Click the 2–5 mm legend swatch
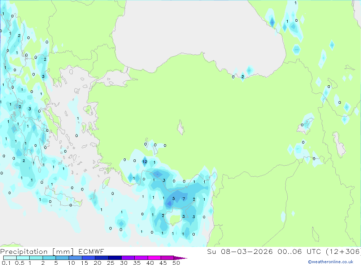This screenshot has width=361, height=265. click(x=49, y=258)
